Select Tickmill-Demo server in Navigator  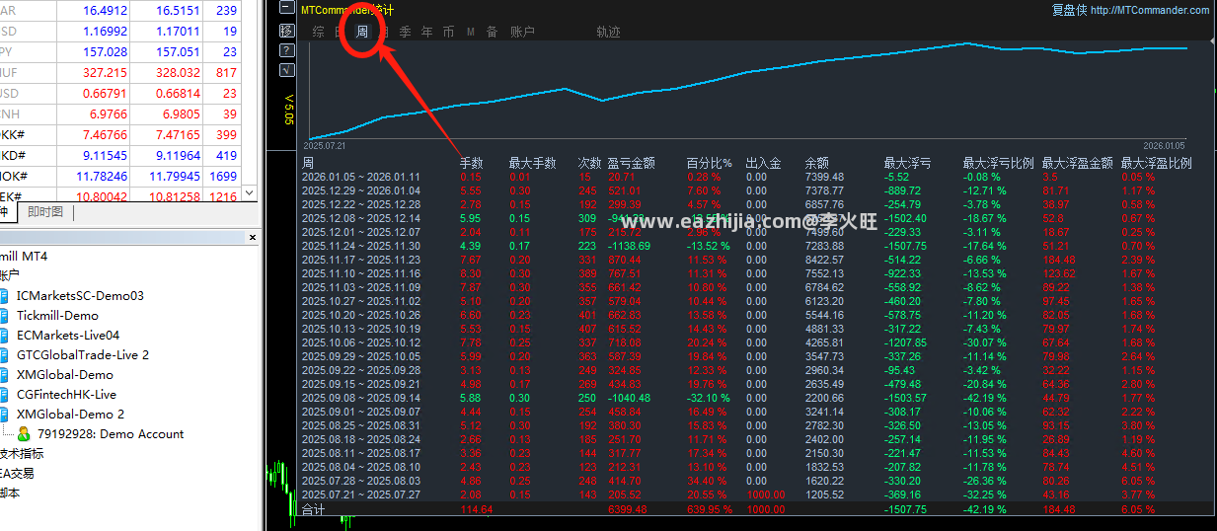[x=57, y=315]
